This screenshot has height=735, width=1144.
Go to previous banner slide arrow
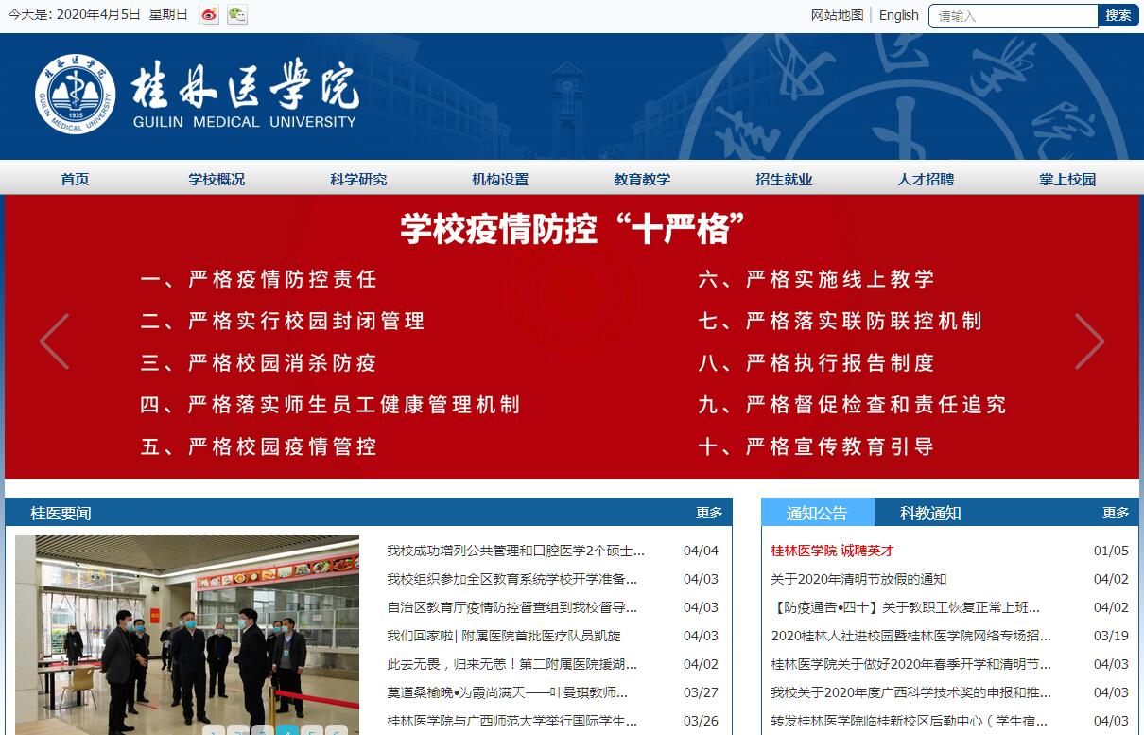[54, 341]
